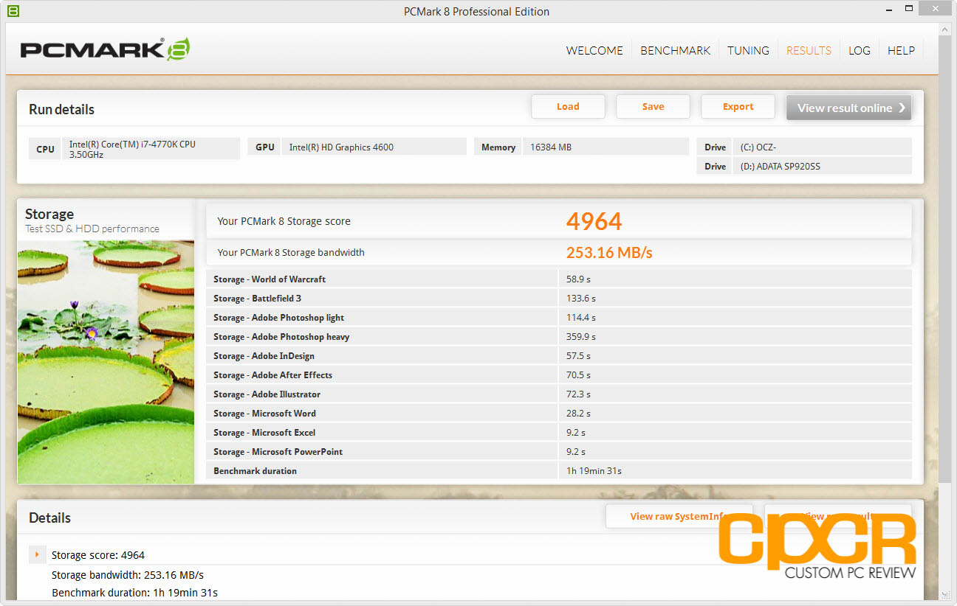Image resolution: width=957 pixels, height=606 pixels.
Task: Click Your PCMark 8 Storage bandwidth label
Action: (x=291, y=252)
